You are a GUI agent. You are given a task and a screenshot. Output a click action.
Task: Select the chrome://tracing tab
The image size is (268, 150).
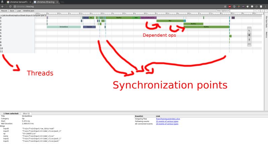click(x=46, y=2)
